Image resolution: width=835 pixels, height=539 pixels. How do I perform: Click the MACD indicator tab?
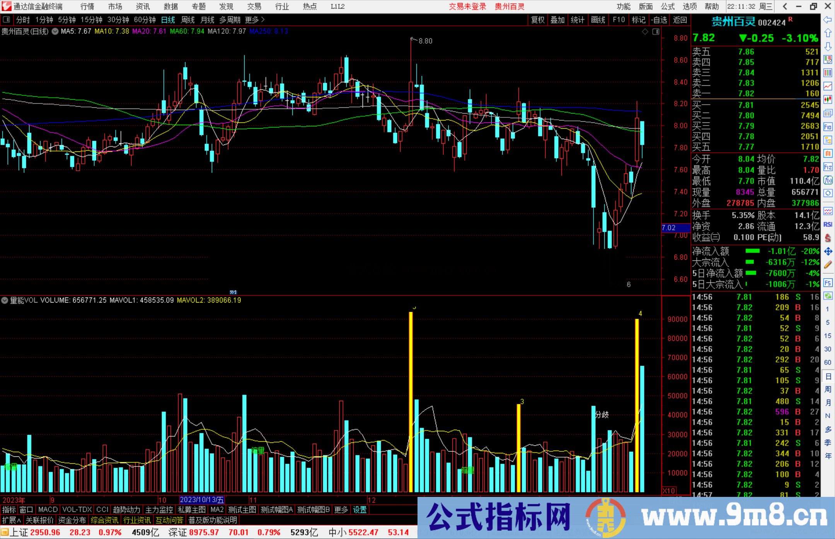[x=48, y=510]
